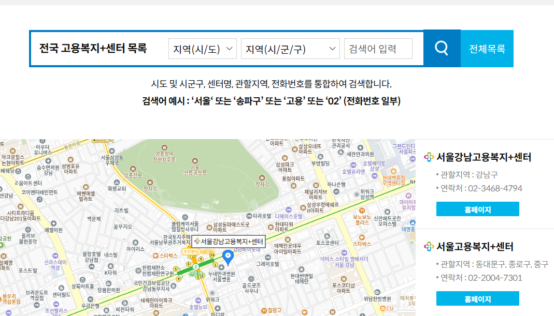Viewport: 554px width, 316px height.
Task: Click the 서울강남고용복지+센터 map label popup
Action: click(228, 242)
